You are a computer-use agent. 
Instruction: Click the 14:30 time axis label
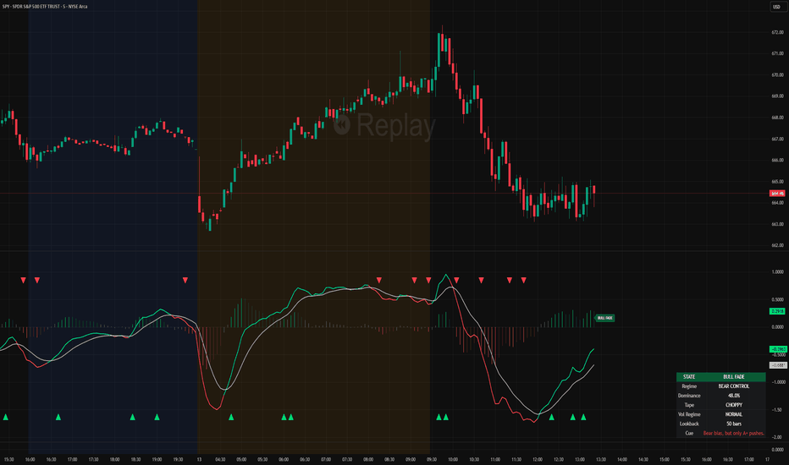point(643,459)
